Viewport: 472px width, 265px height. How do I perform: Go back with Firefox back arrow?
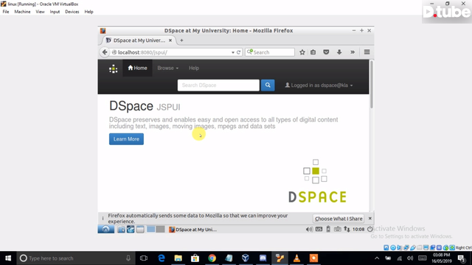105,52
